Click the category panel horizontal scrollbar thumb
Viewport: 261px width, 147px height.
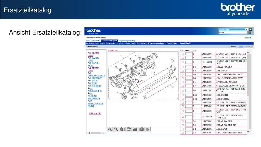click(x=96, y=133)
